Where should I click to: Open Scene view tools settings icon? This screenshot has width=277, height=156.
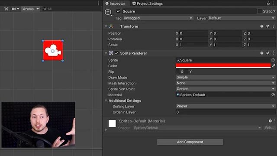click(x=6, y=9)
